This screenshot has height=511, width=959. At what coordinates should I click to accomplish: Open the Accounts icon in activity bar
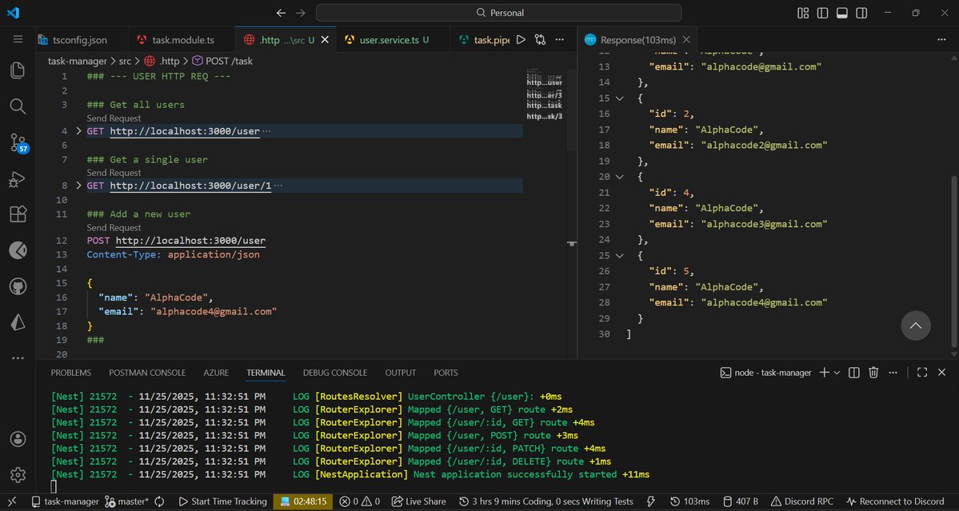click(x=18, y=438)
